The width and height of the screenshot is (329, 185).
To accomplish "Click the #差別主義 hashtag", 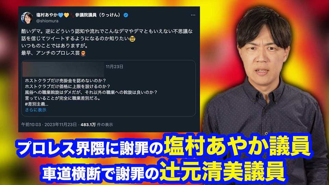I will pyautogui.click(x=37, y=104).
